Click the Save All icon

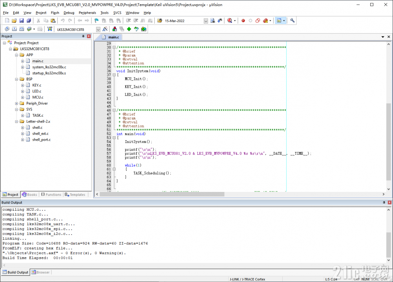(29, 21)
